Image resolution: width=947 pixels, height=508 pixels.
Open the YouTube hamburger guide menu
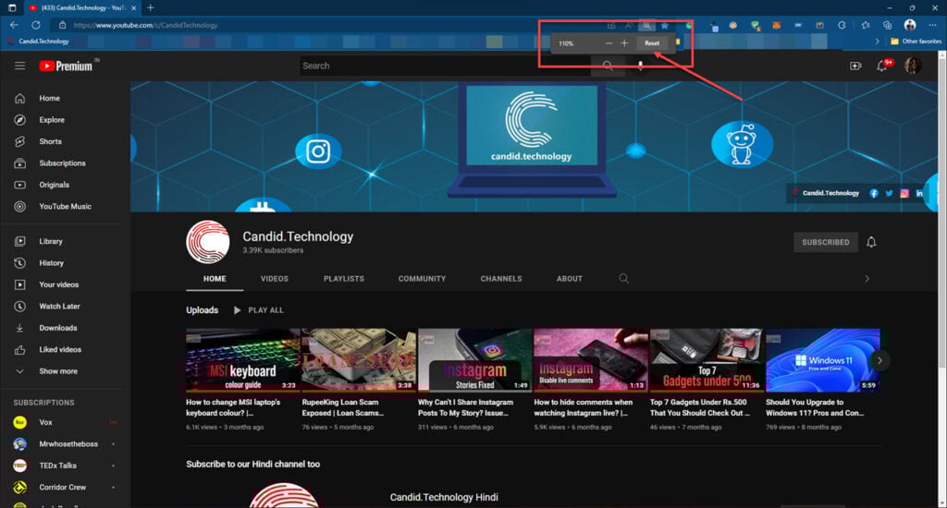pyautogui.click(x=20, y=66)
